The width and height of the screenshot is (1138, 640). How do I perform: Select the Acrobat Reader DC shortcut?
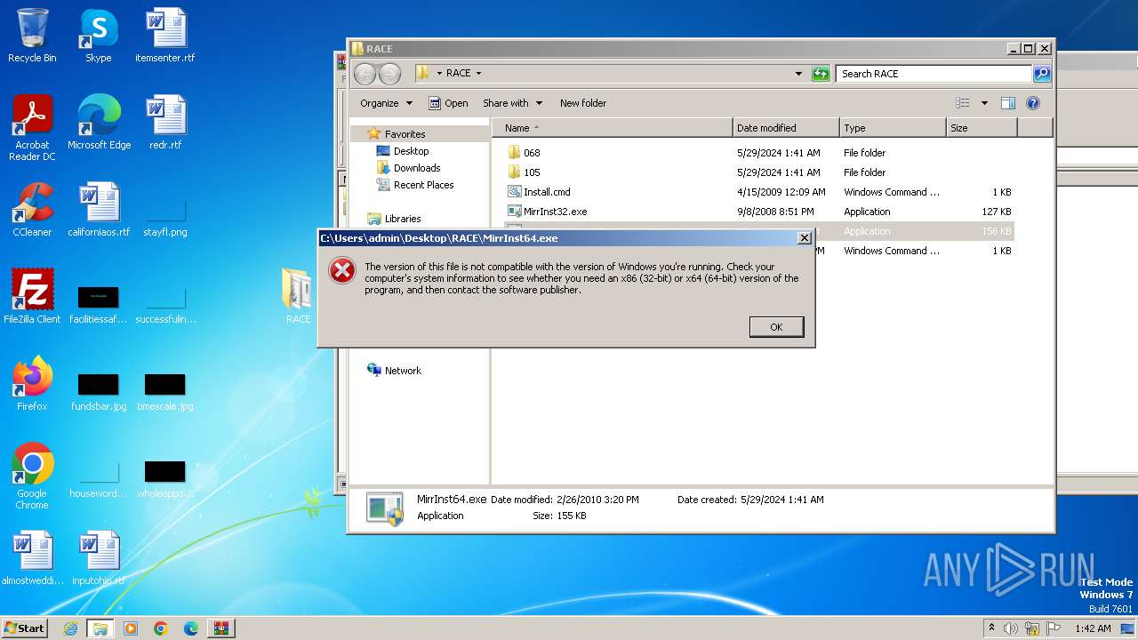pos(32,129)
